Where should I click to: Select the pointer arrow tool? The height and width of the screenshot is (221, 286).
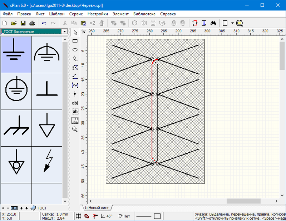click(x=75, y=32)
